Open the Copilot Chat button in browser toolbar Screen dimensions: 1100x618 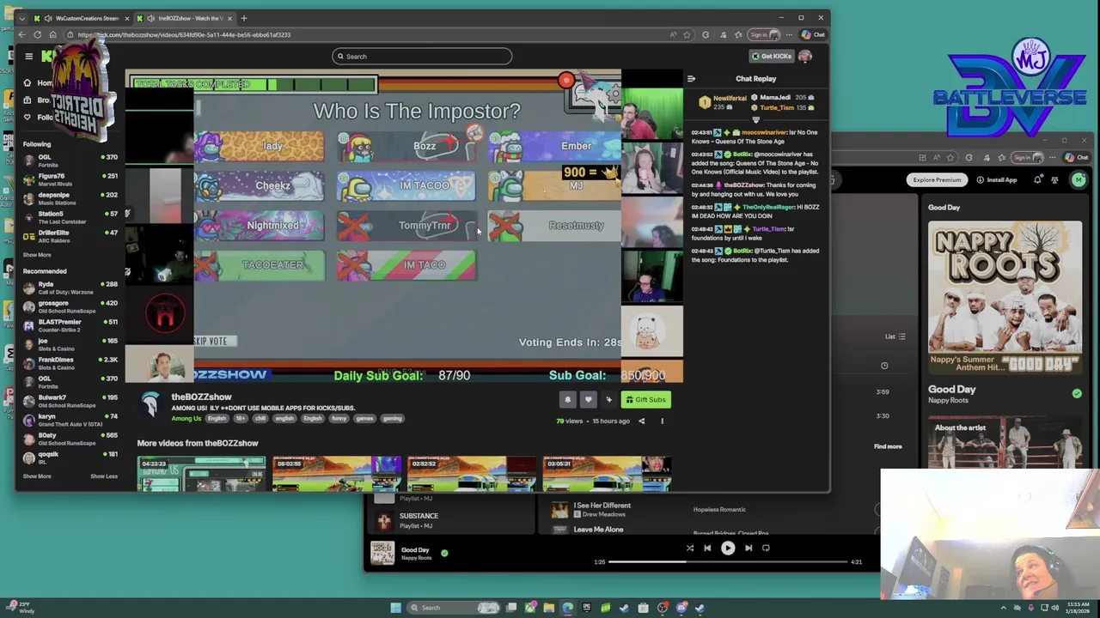[813, 35]
